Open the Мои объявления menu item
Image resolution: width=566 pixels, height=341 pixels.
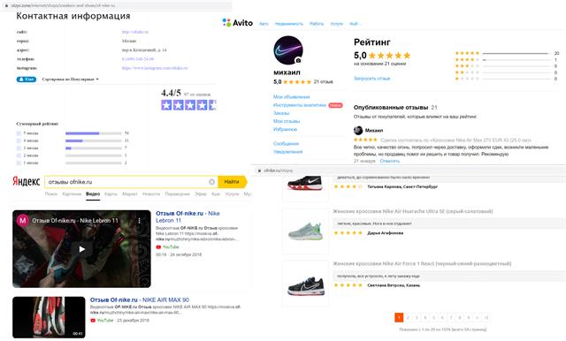pyautogui.click(x=291, y=96)
